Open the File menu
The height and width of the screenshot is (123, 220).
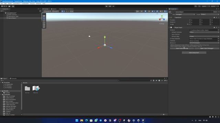coord(2,4)
